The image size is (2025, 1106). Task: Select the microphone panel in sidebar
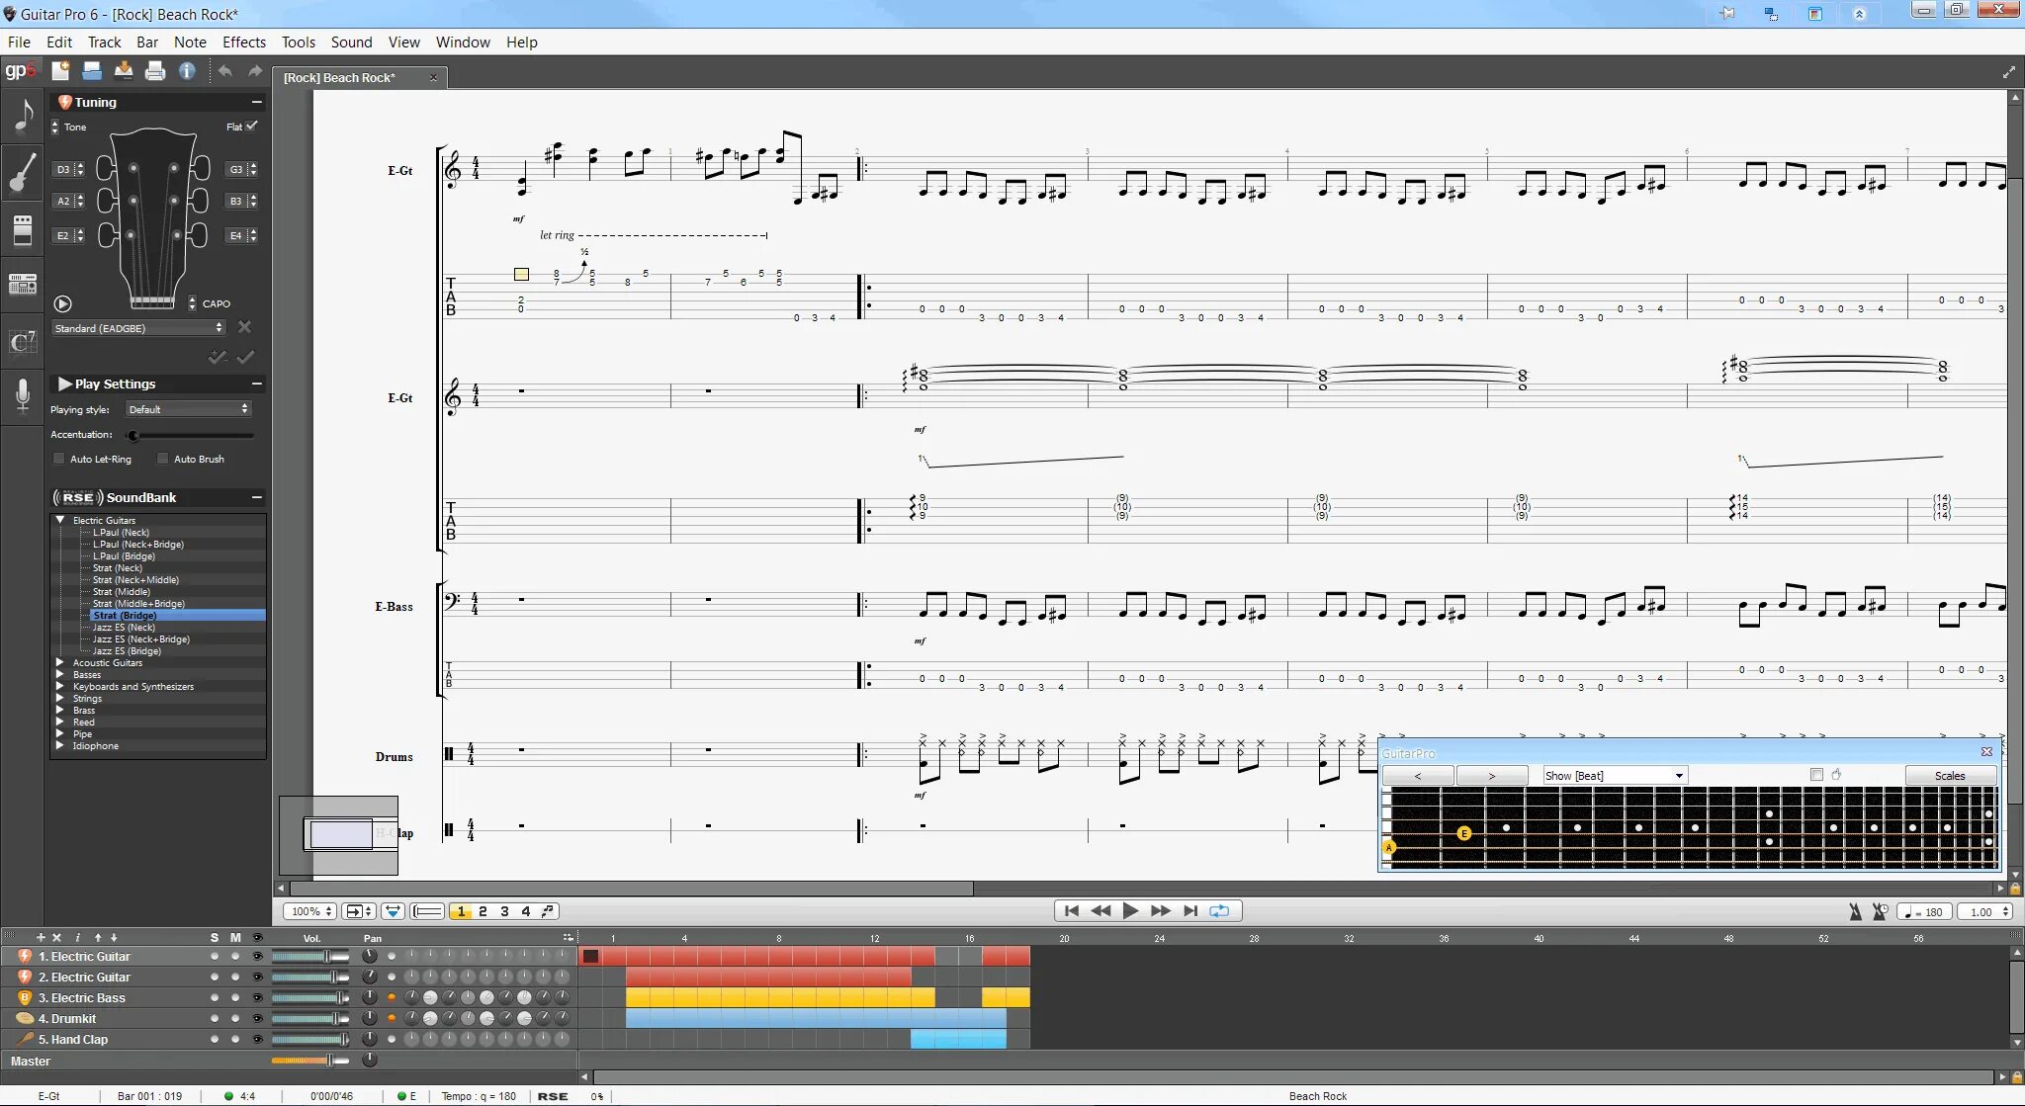pos(22,396)
